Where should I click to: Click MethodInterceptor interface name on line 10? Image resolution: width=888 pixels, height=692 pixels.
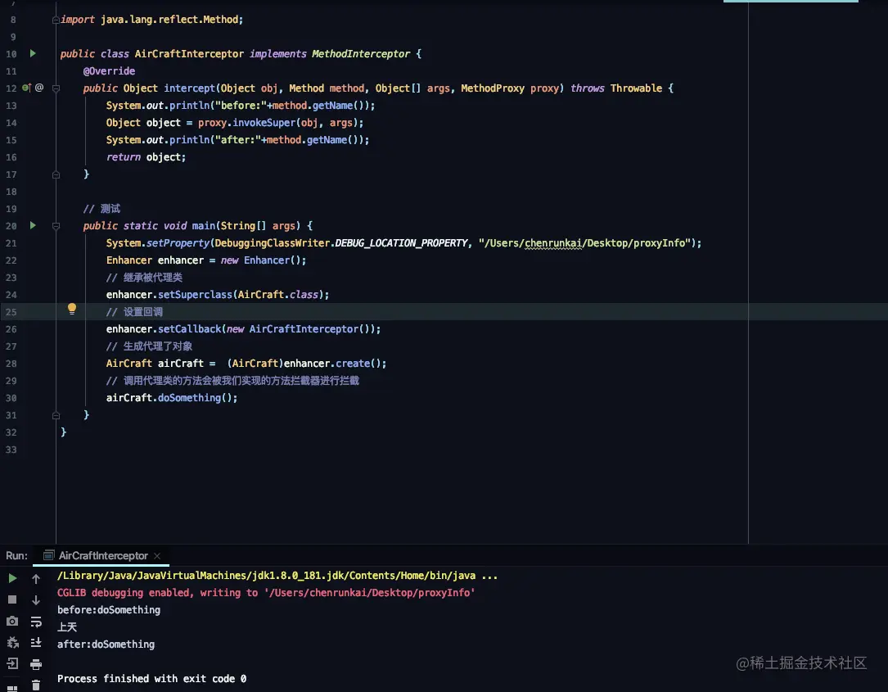click(x=361, y=54)
